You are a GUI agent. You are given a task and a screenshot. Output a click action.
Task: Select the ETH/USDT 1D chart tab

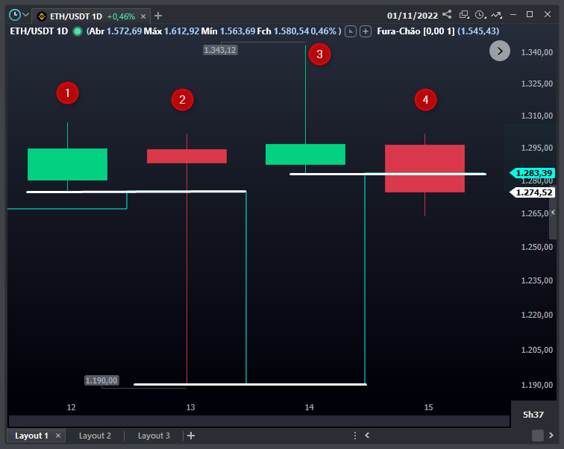pos(75,16)
